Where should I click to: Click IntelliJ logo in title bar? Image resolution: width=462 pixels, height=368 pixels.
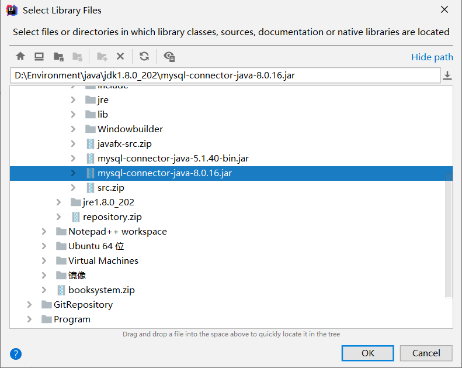(x=12, y=11)
